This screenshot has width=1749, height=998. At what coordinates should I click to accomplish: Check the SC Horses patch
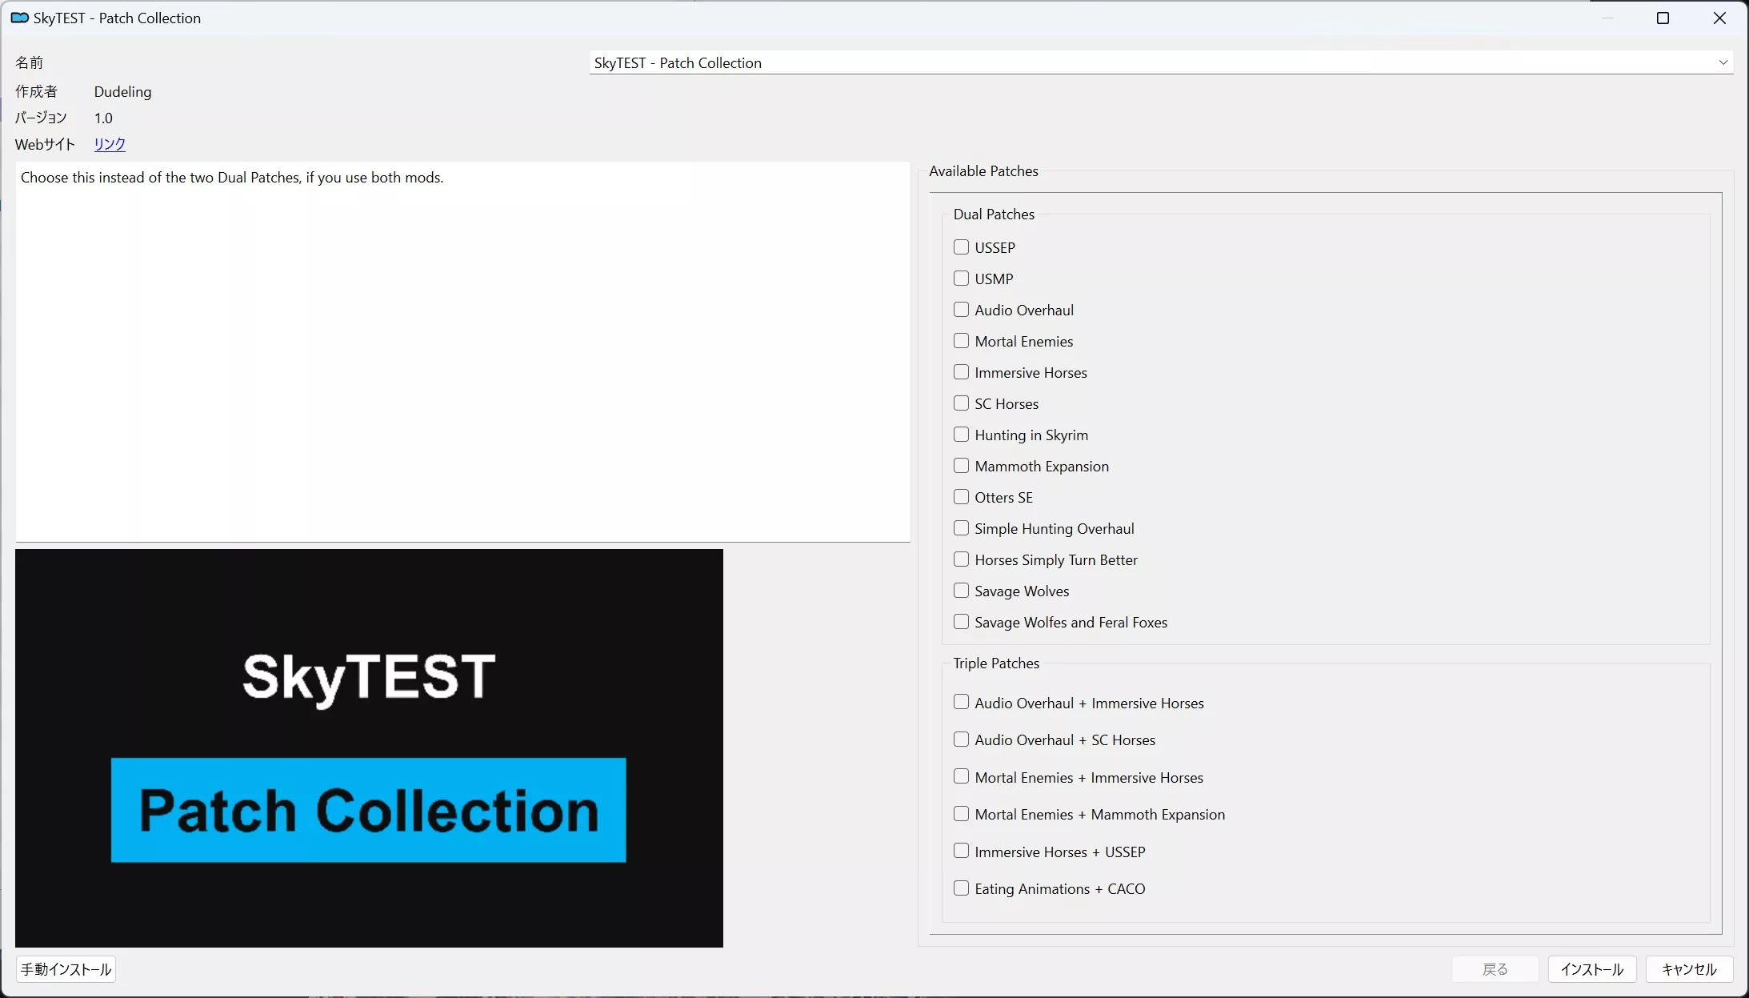[x=961, y=403]
